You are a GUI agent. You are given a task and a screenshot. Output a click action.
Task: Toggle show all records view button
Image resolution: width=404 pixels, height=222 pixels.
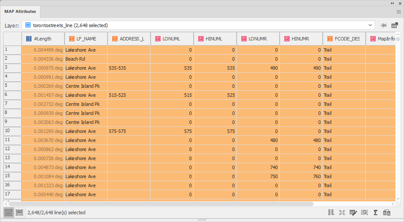coord(9,213)
